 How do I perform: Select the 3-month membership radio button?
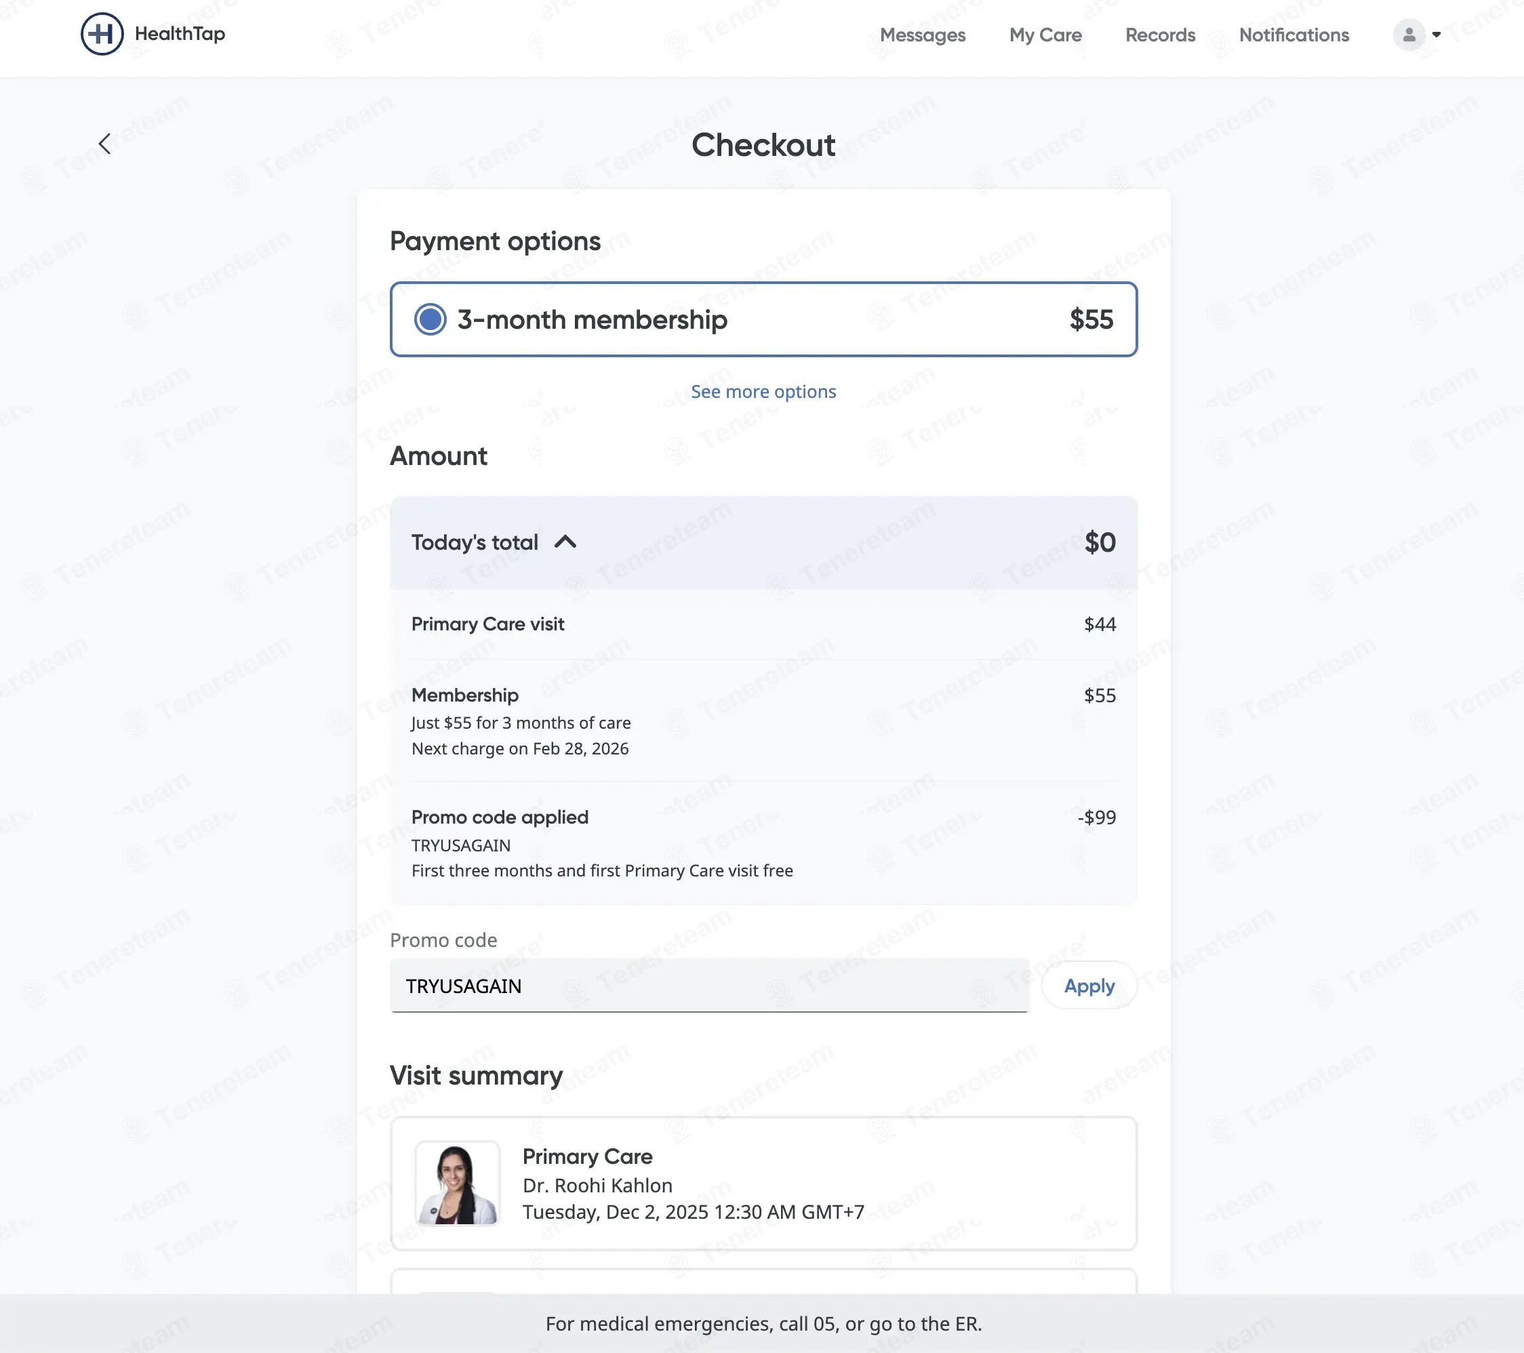click(430, 319)
